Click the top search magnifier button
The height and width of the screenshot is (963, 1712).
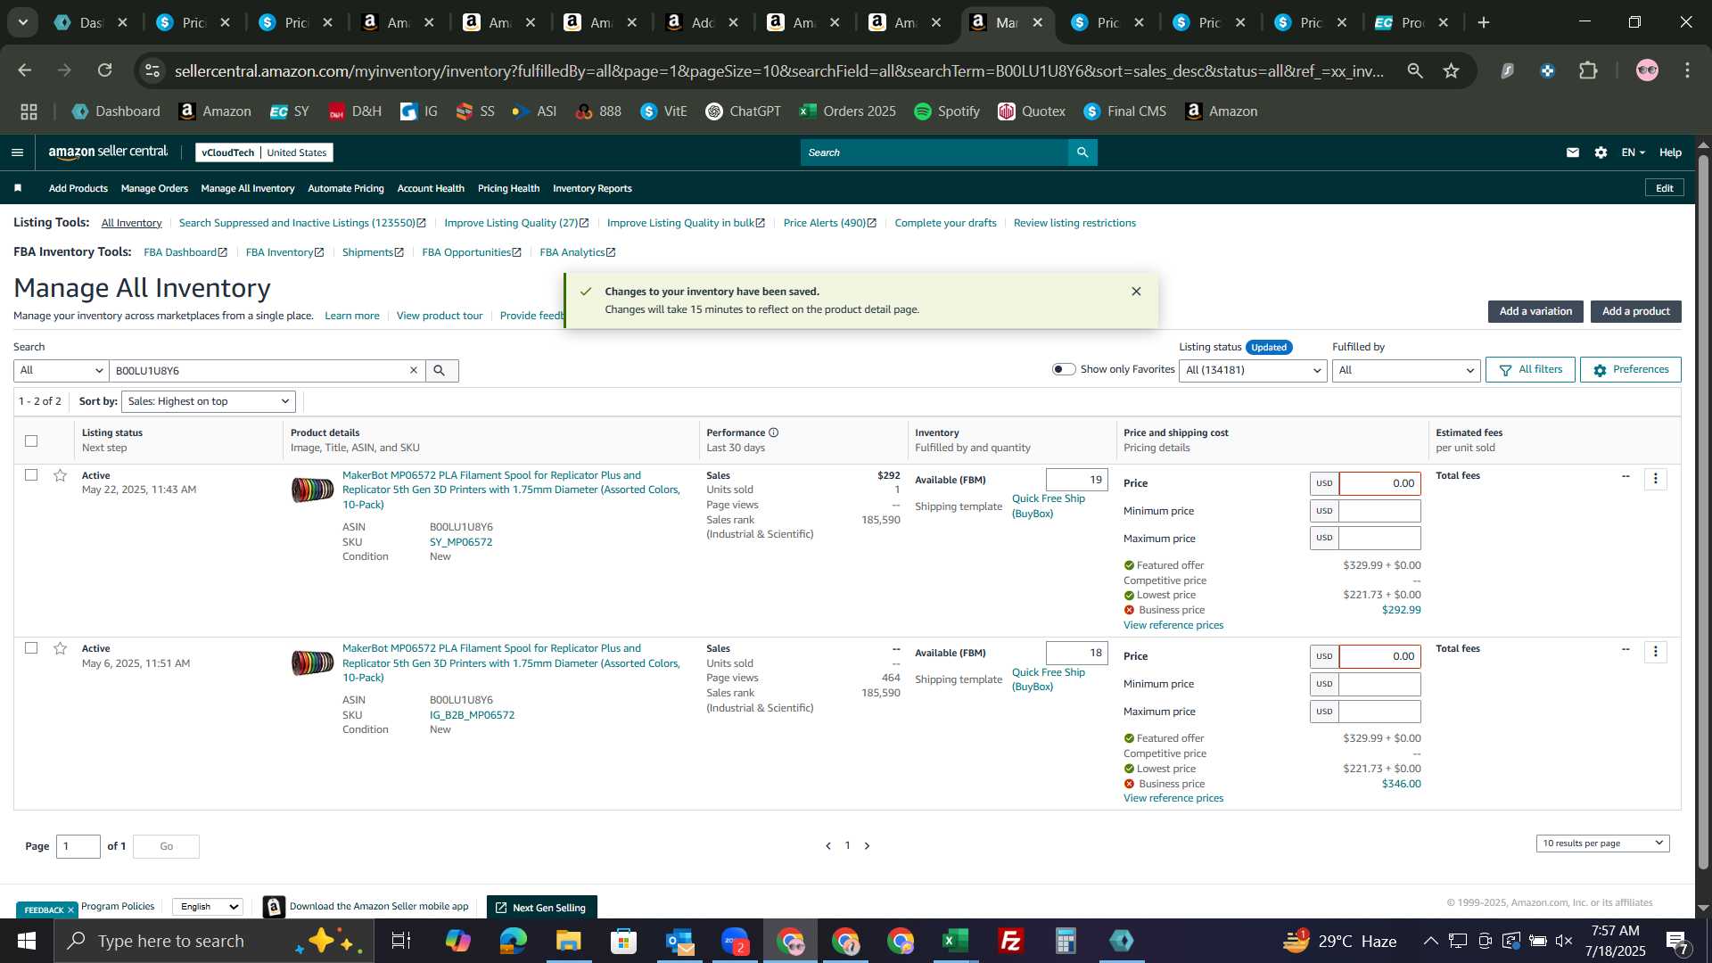1082,152
